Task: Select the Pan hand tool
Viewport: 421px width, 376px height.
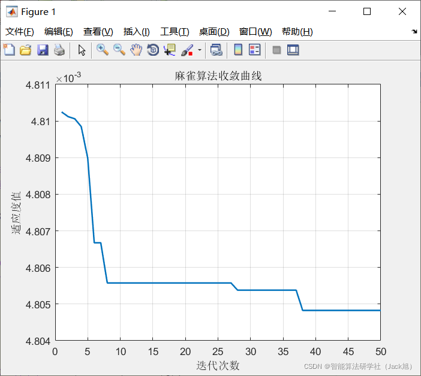Action: pos(136,50)
